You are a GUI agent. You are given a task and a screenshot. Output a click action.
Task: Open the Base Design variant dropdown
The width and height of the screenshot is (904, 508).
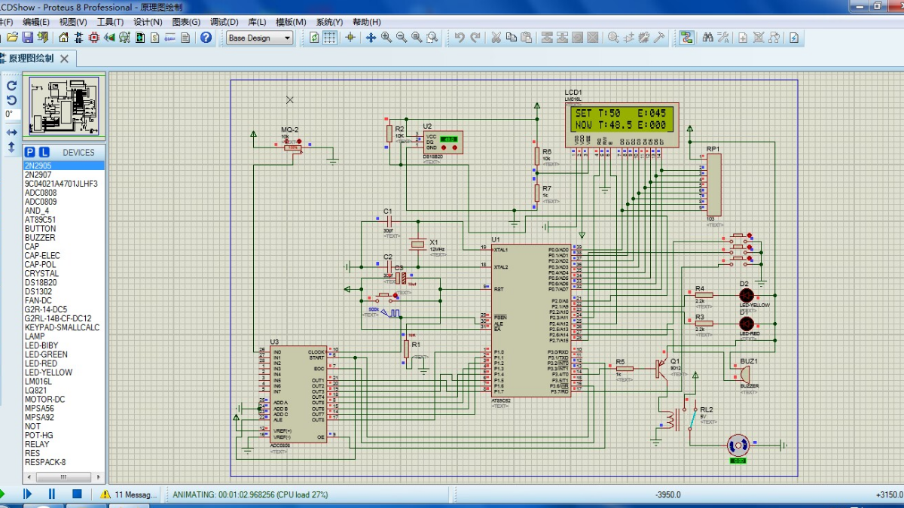point(259,38)
